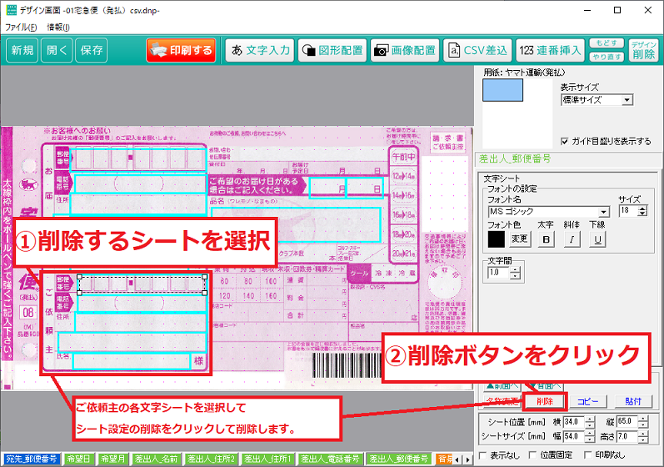Switch to 差出人_名前 sheet tab

click(157, 459)
